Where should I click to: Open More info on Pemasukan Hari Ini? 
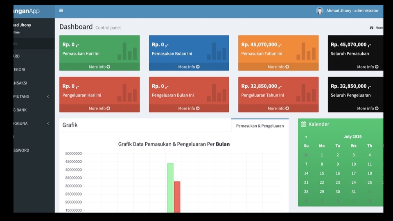click(x=99, y=67)
